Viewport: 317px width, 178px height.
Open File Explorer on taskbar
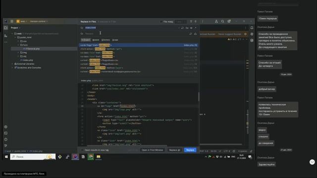(99, 157)
